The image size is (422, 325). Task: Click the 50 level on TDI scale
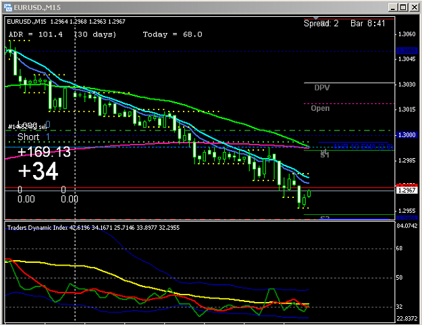point(399,277)
